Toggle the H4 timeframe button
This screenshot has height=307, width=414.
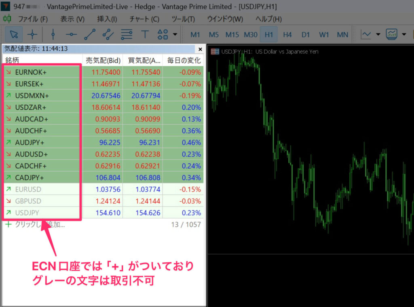(287, 35)
